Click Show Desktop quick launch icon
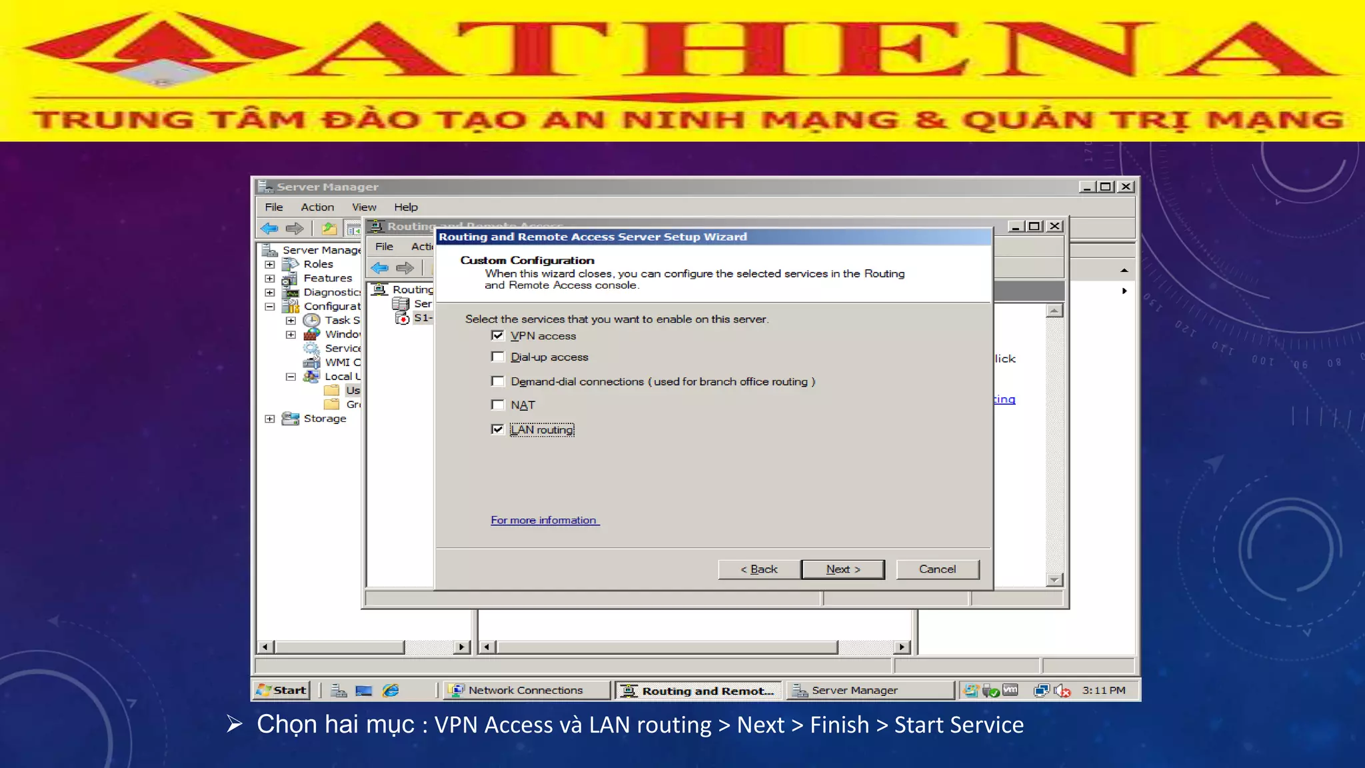The width and height of the screenshot is (1365, 768). pos(364,691)
